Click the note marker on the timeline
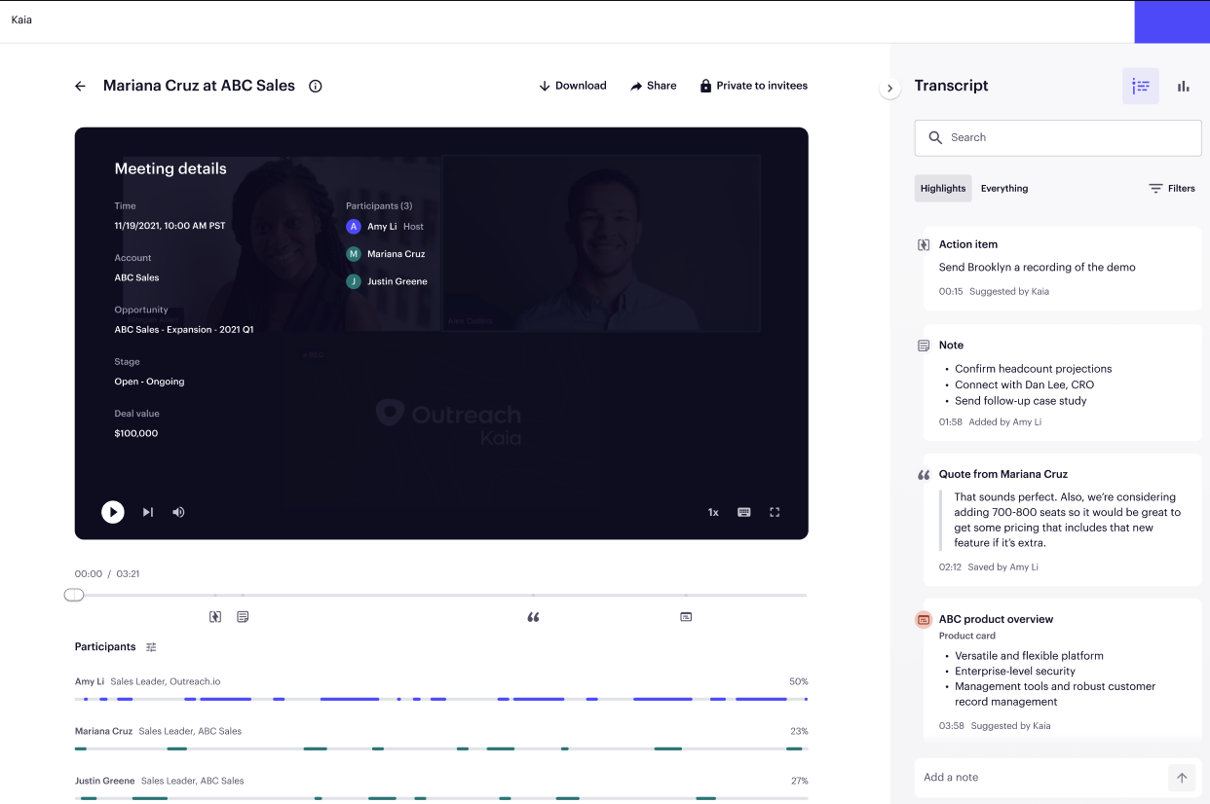Screen dimensions: 1210x804 [x=243, y=616]
